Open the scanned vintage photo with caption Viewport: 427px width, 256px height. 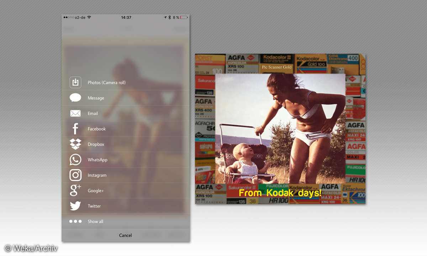(280, 129)
